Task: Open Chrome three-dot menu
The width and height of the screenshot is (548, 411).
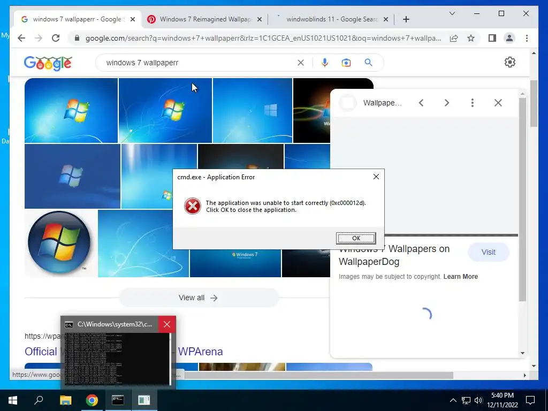Action: tap(527, 38)
